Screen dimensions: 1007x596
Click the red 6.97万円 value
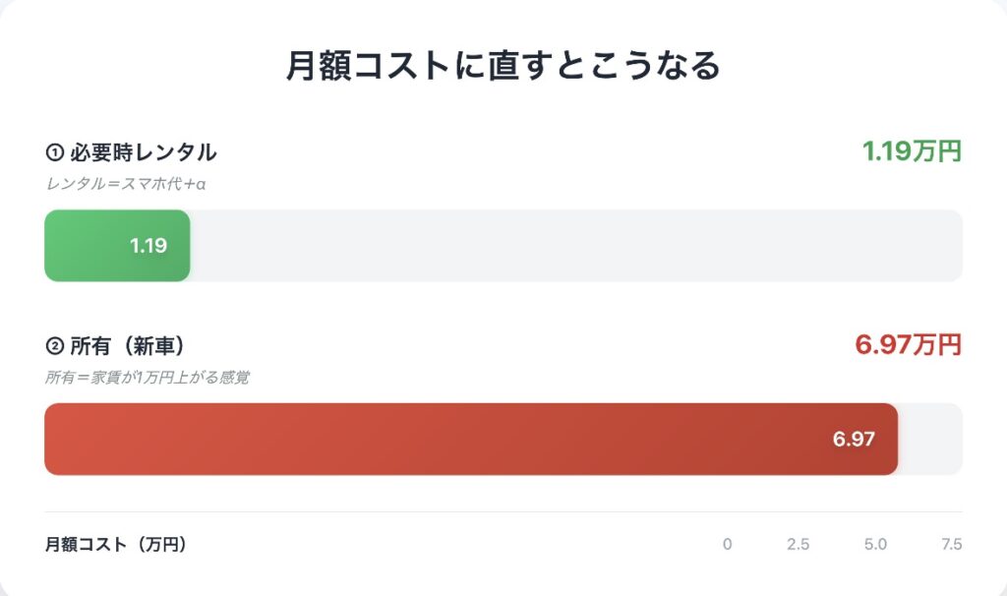pyautogui.click(x=908, y=345)
